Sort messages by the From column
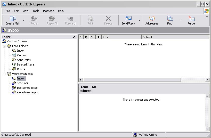The height and width of the screenshot is (138, 211). [121, 37]
